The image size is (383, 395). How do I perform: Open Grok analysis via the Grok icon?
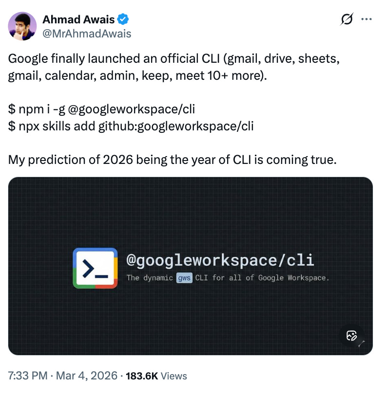click(347, 19)
